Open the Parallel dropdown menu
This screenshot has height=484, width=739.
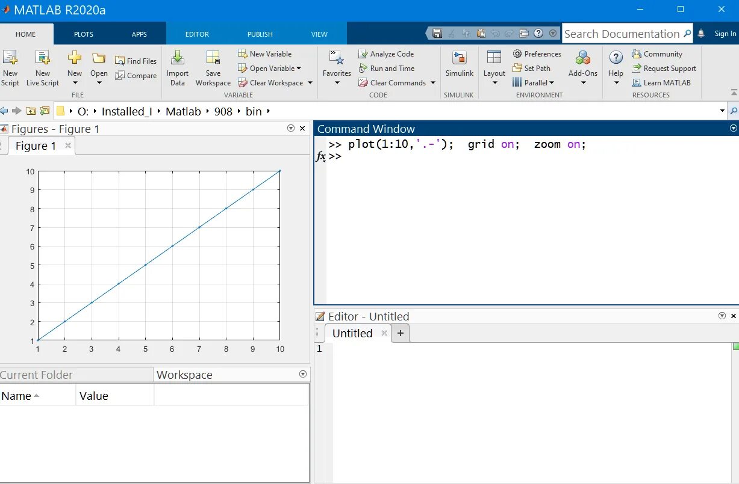533,82
